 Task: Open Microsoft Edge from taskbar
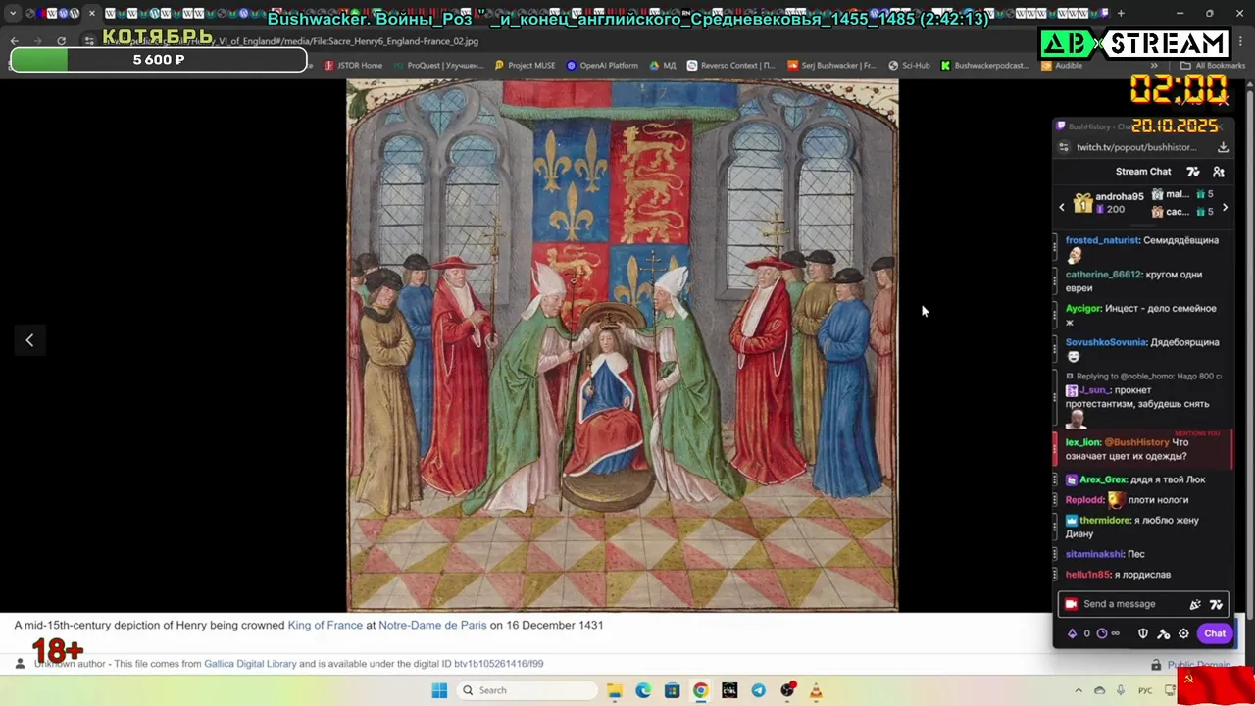coord(643,690)
